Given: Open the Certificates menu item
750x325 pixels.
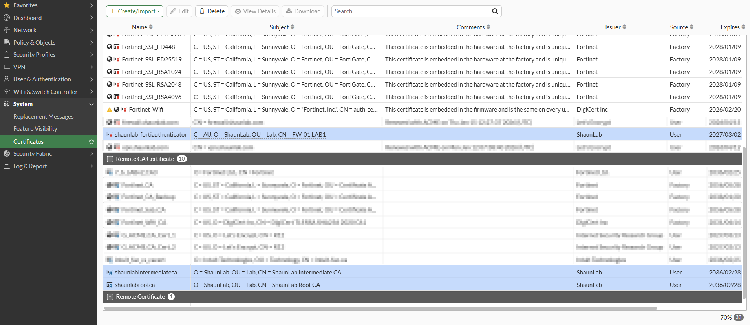Looking at the screenshot, I should click(x=48, y=141).
